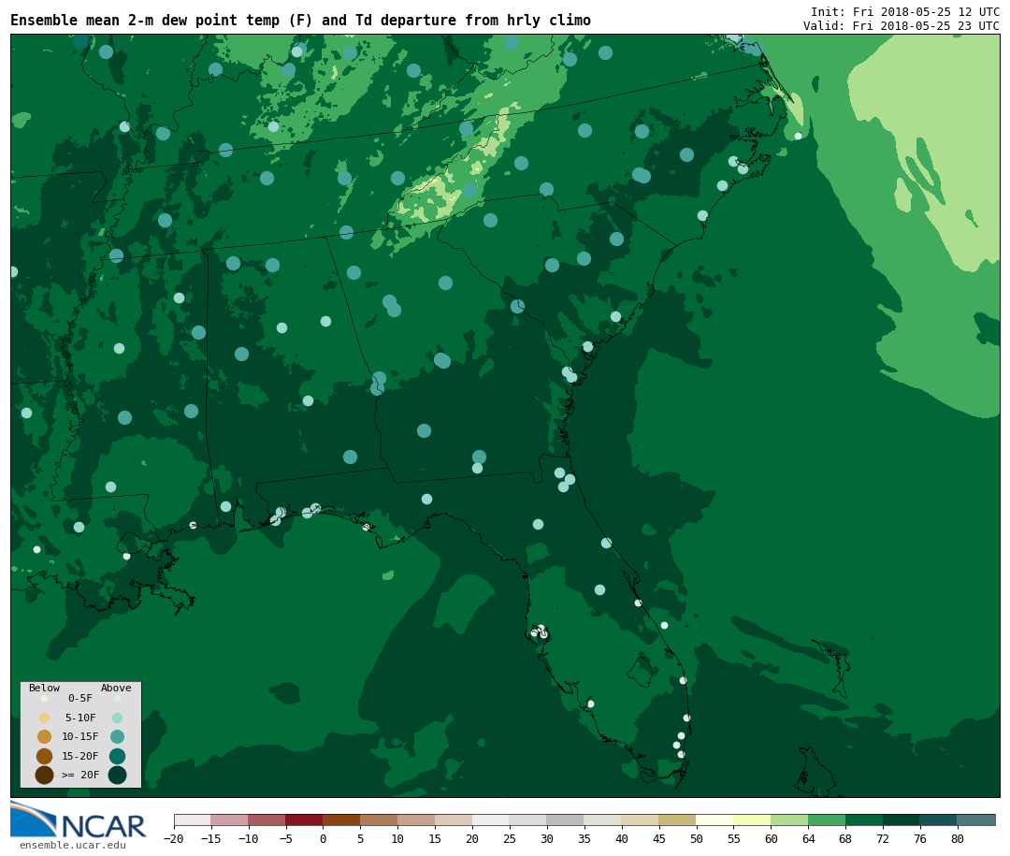Click the Below 15-20F brown legend circle
Viewport: 1010px width, 856px height.
(45, 756)
